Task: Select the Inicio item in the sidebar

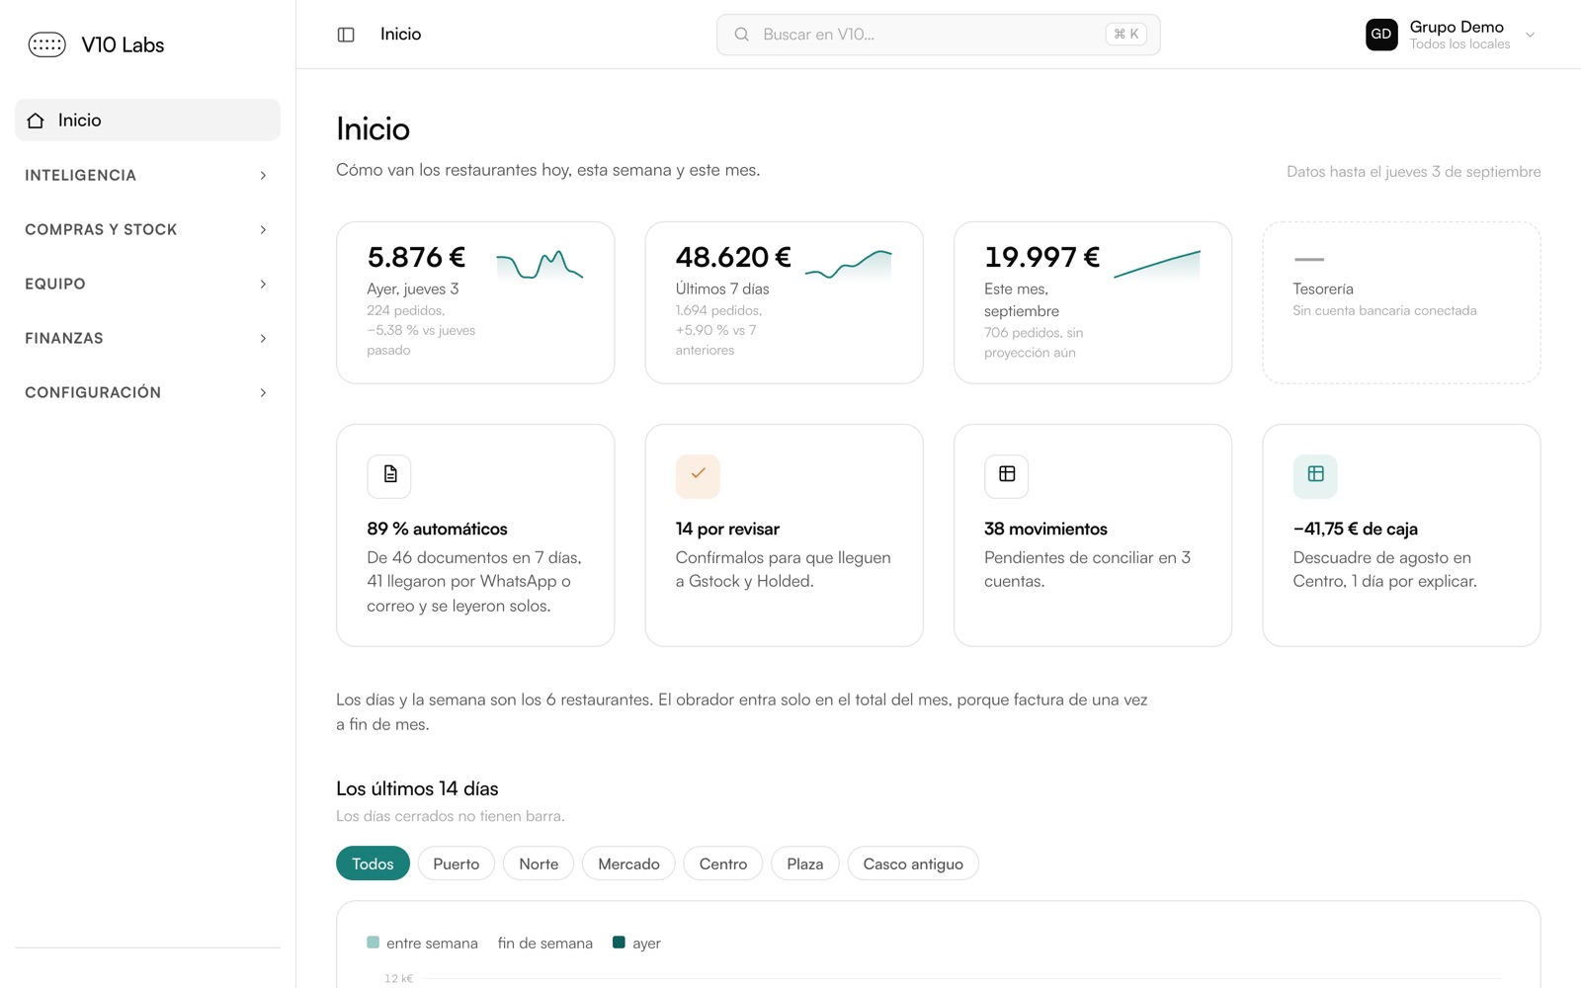Action: pos(147,120)
